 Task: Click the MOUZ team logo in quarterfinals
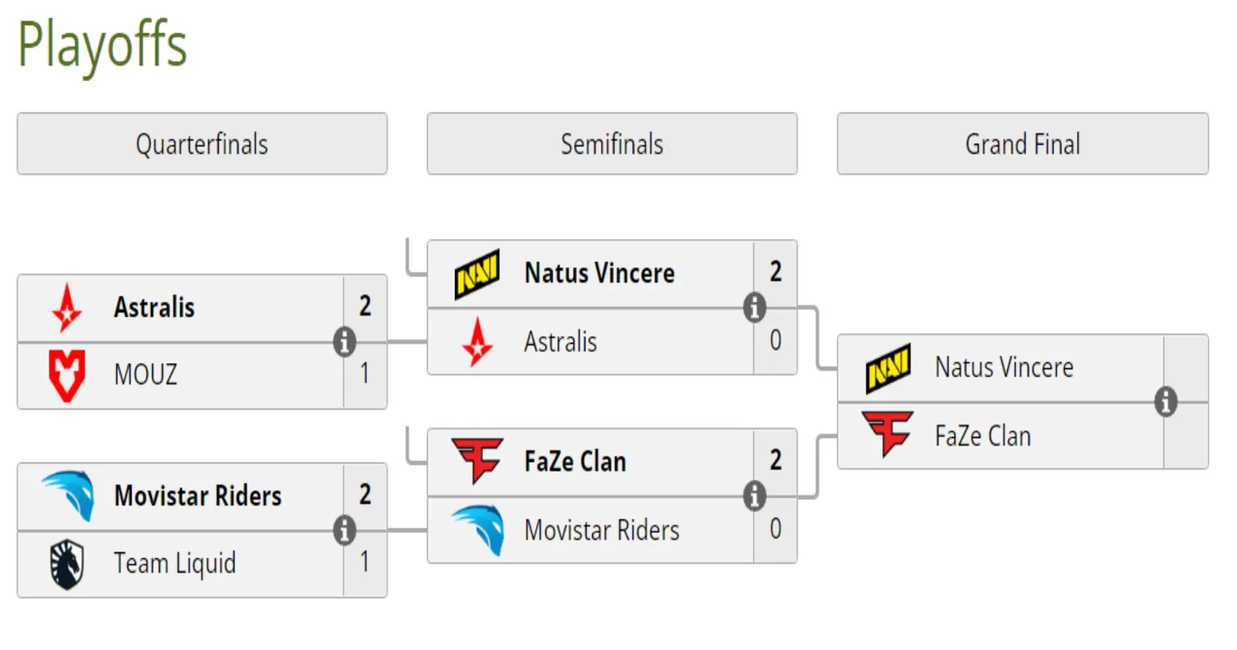click(66, 375)
